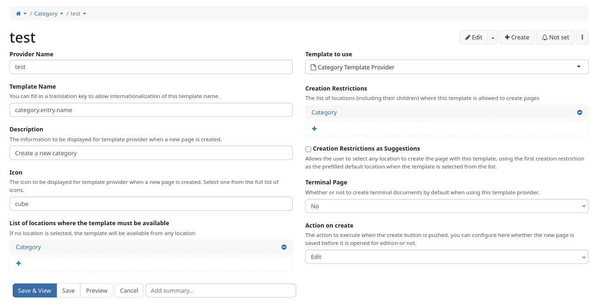This screenshot has width=591, height=305.
Task: Click the Terminal Page label
Action: point(326,182)
